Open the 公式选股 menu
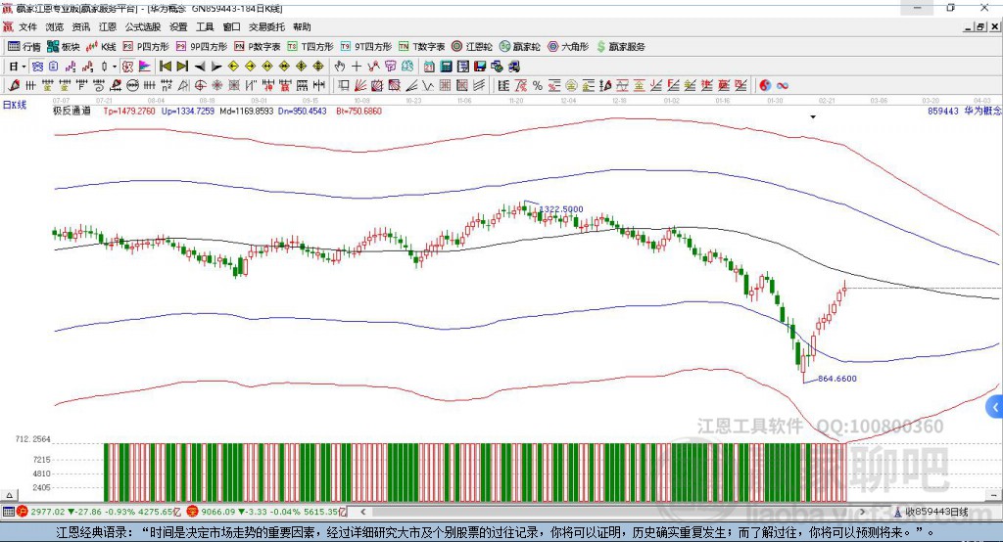The width and height of the screenshot is (1003, 542). click(143, 26)
